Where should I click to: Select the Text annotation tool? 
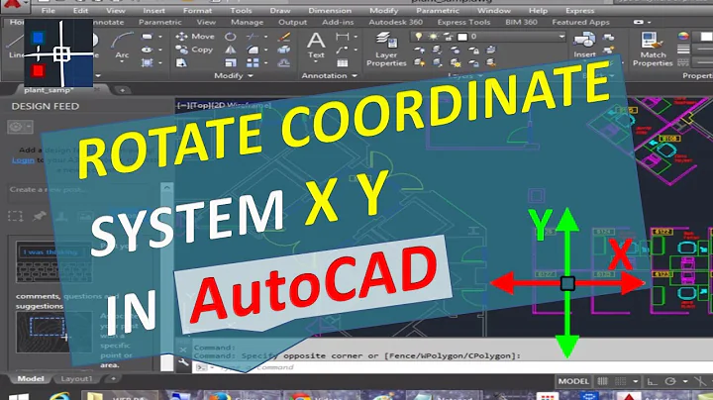316,46
